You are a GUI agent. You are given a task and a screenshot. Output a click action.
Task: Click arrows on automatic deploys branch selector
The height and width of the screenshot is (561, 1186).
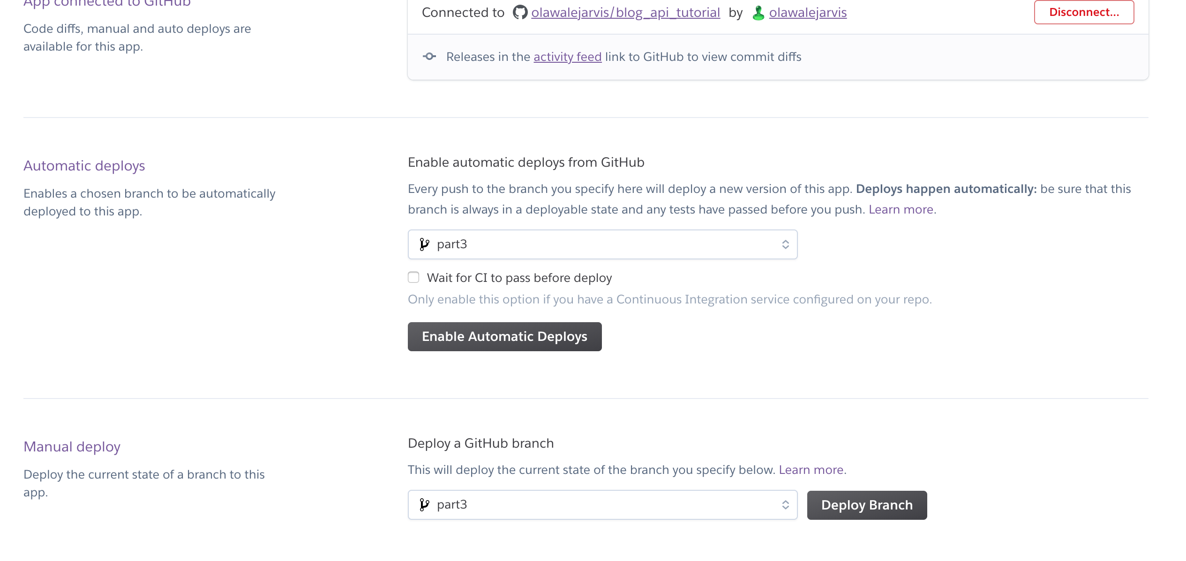(x=785, y=244)
